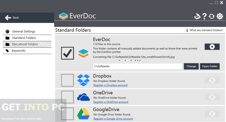Refresh the OneDrive folder source
This screenshot has width=226, height=122.
click(x=212, y=97)
